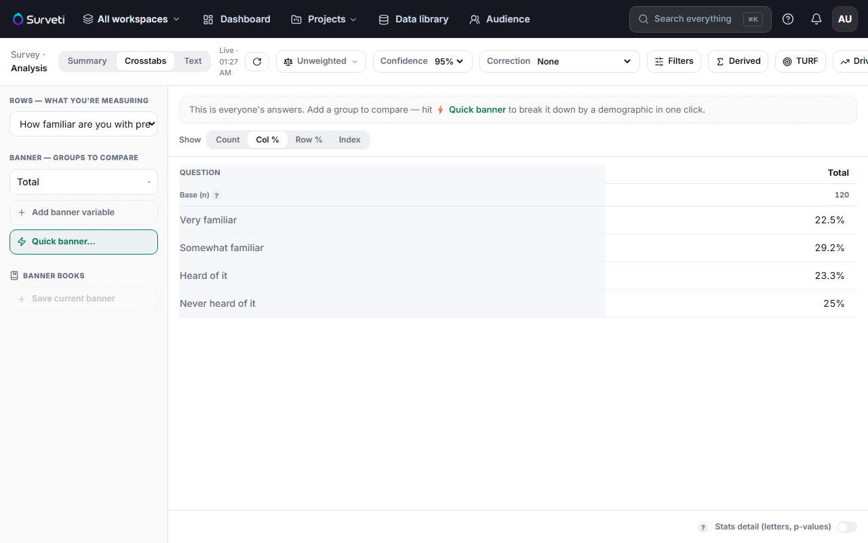Expand the All workspaces dropdown

(x=132, y=19)
